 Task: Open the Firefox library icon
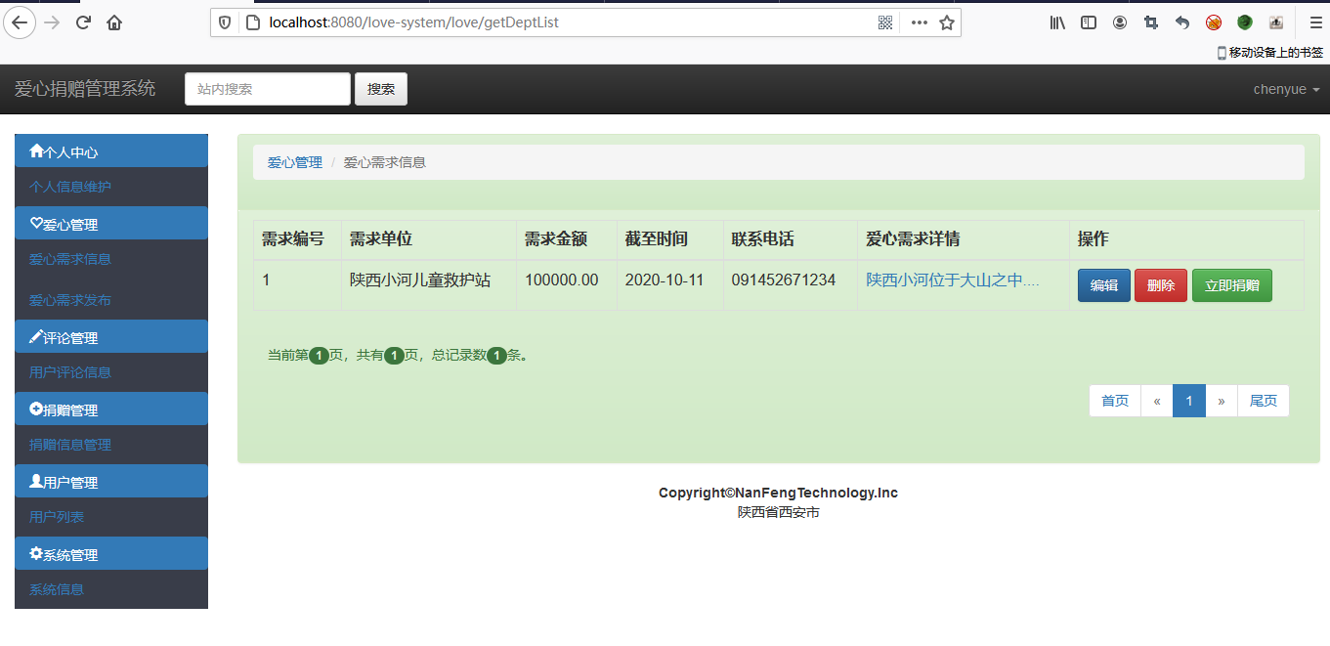[x=1056, y=22]
